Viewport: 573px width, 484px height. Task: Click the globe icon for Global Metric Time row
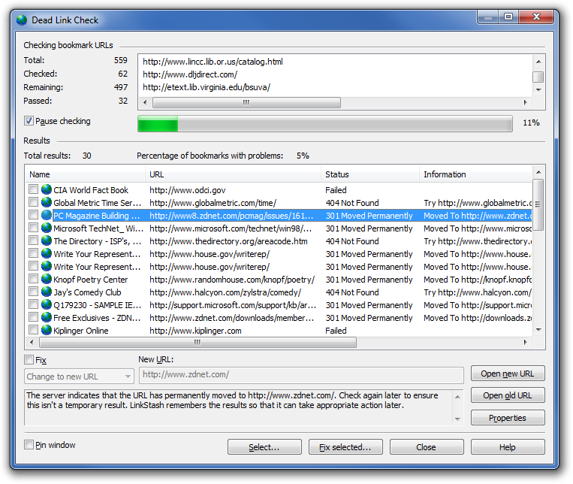[x=47, y=203]
